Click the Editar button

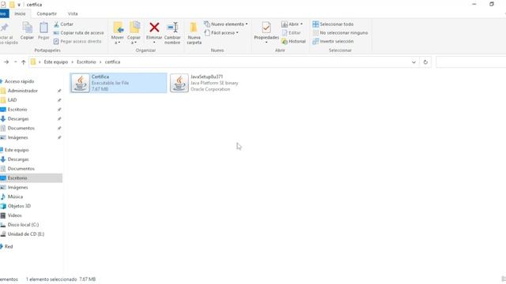[291, 33]
